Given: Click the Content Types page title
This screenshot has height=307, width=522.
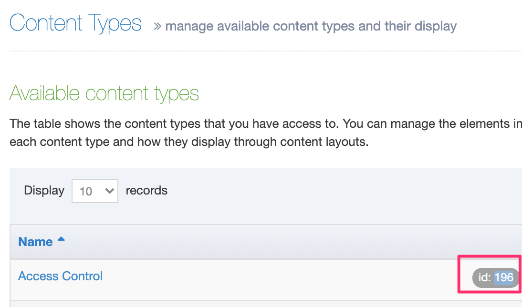Looking at the screenshot, I should 75,23.
